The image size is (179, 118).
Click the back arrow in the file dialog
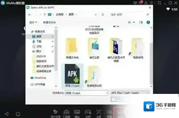click(29, 15)
